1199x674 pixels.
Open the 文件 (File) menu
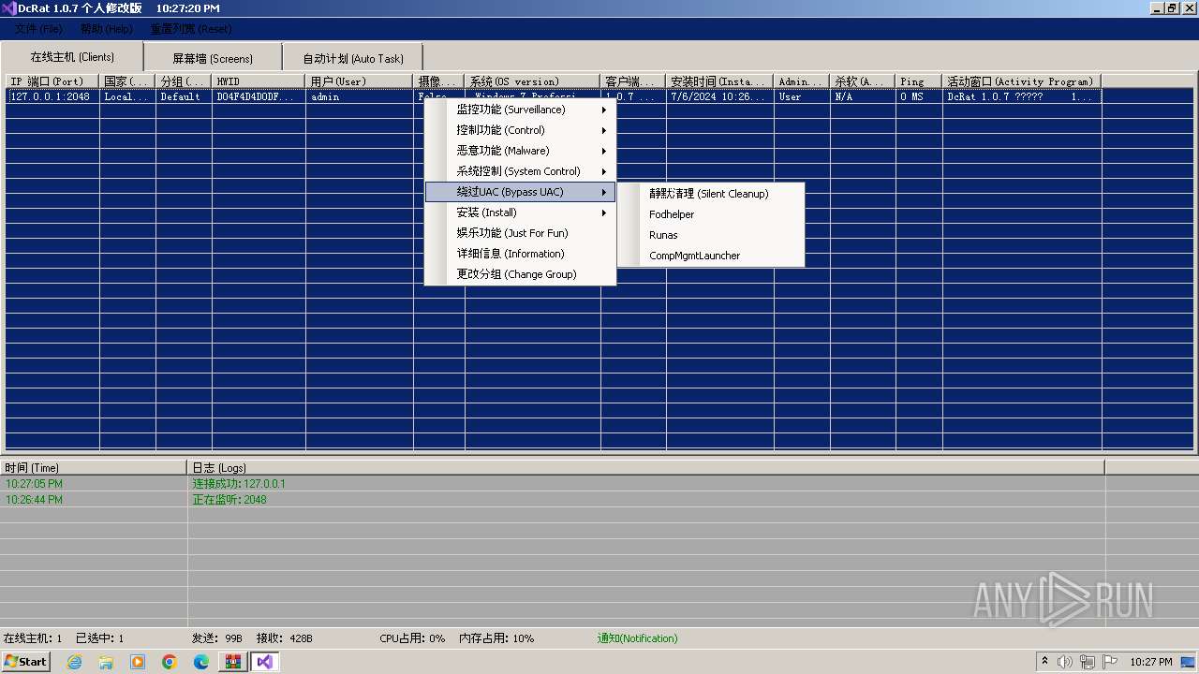point(38,29)
